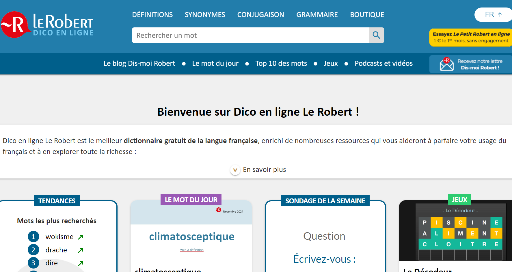The image size is (512, 272).
Task: Click the Question text in the poll card
Action: click(324, 236)
